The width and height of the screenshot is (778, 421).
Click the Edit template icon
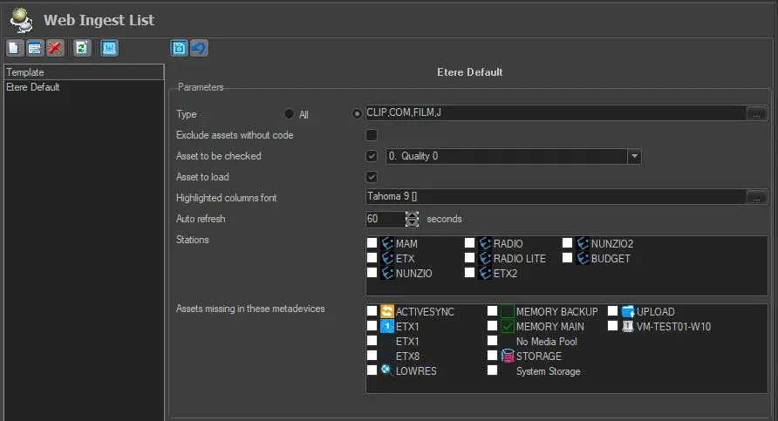point(35,49)
